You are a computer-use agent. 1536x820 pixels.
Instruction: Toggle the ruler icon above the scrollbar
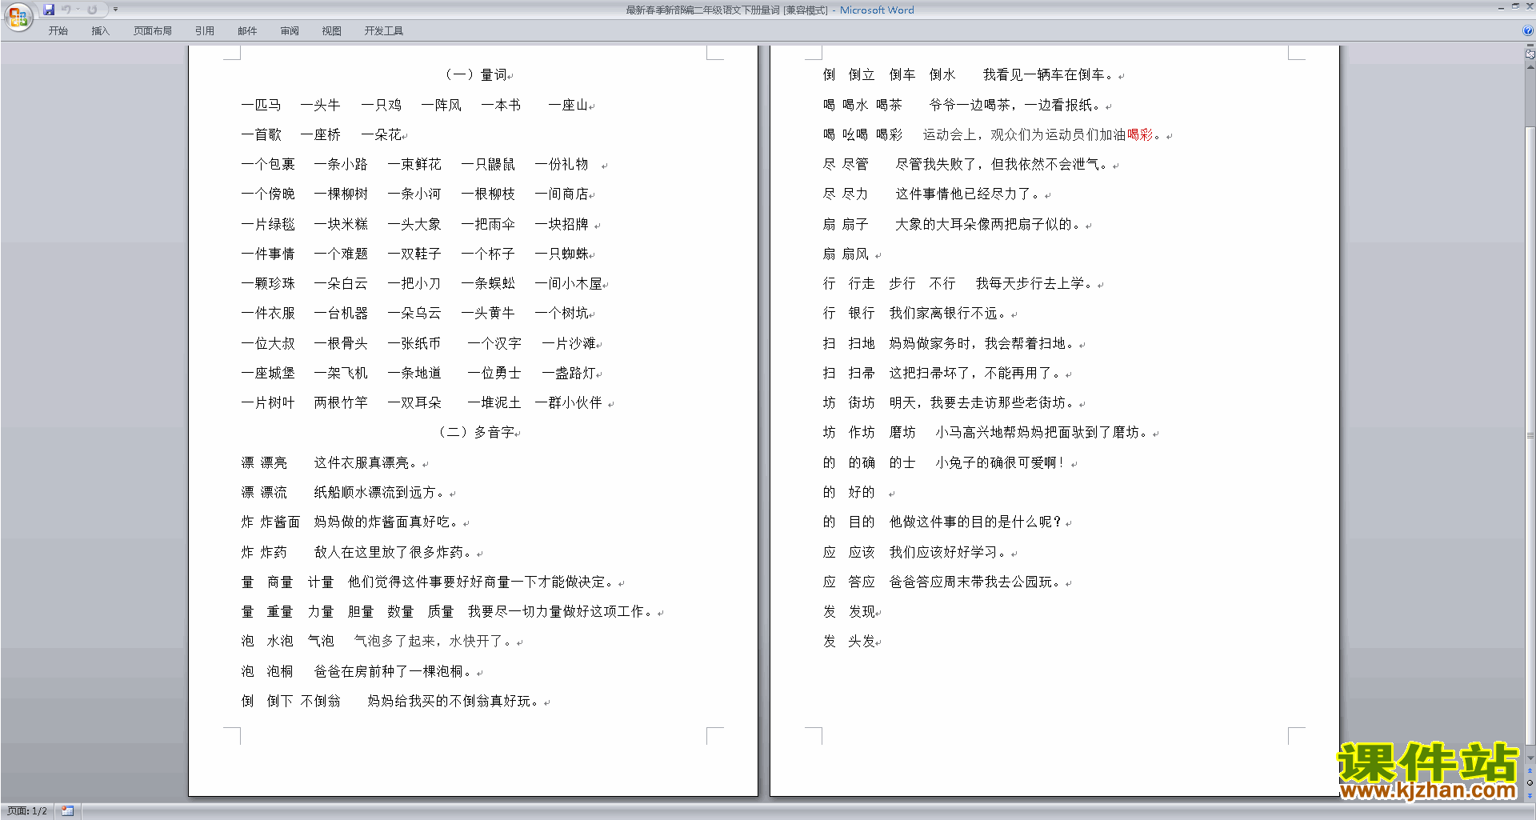[1530, 54]
